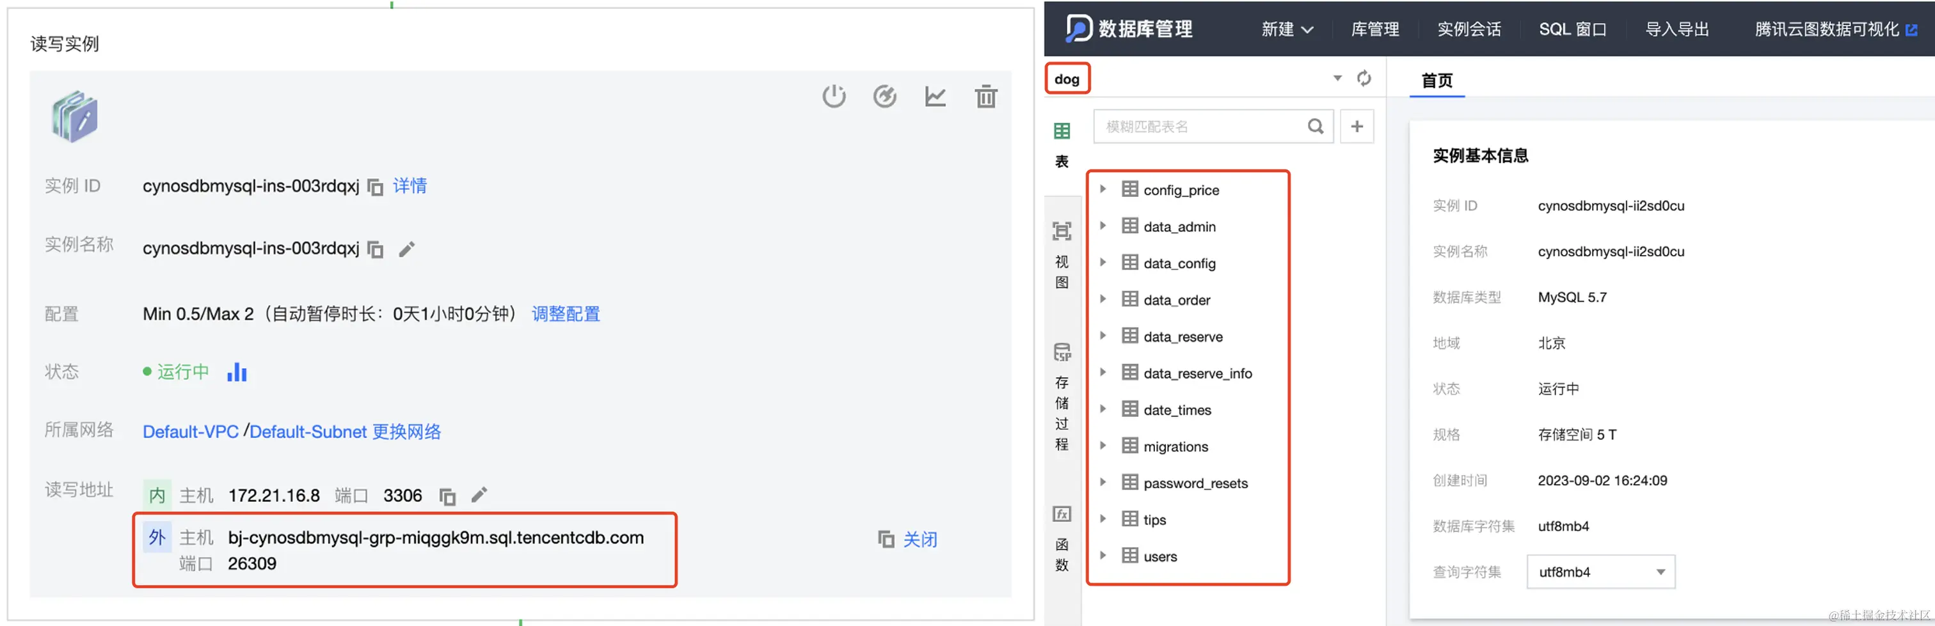Expand the tips table

(x=1103, y=519)
